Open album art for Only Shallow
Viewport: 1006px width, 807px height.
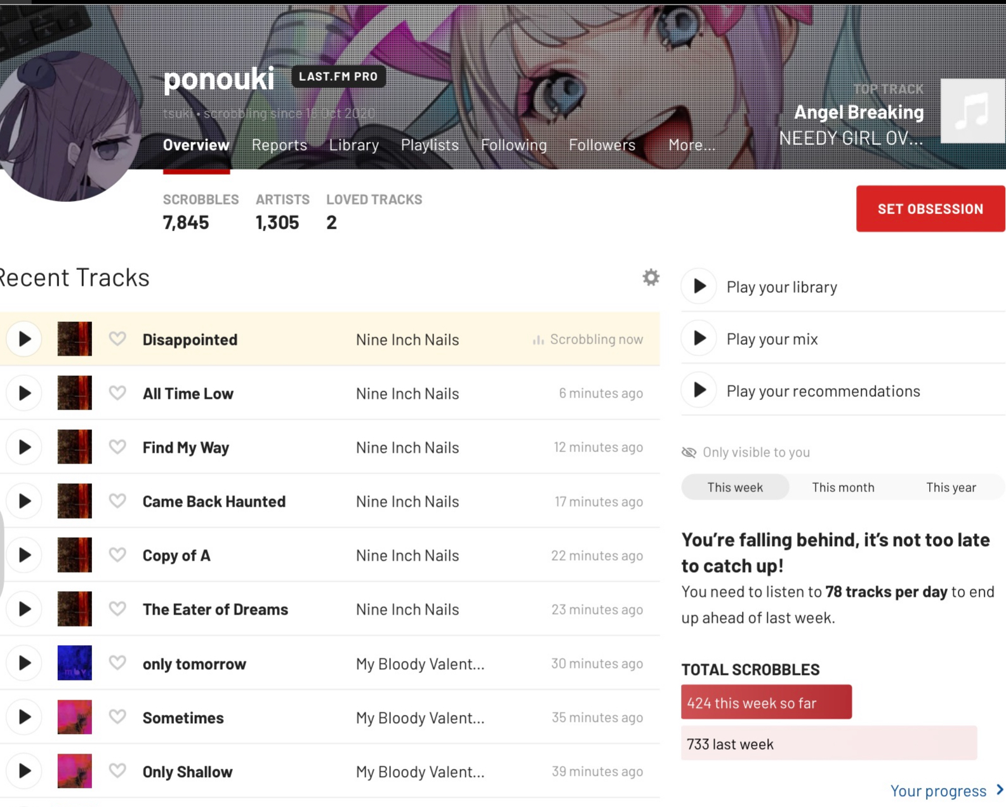coord(75,771)
